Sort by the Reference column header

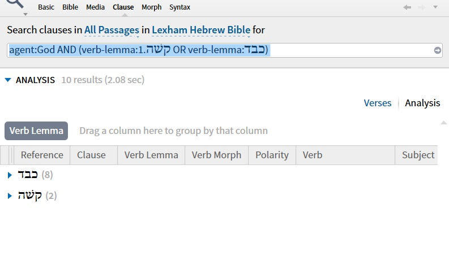[x=42, y=155]
